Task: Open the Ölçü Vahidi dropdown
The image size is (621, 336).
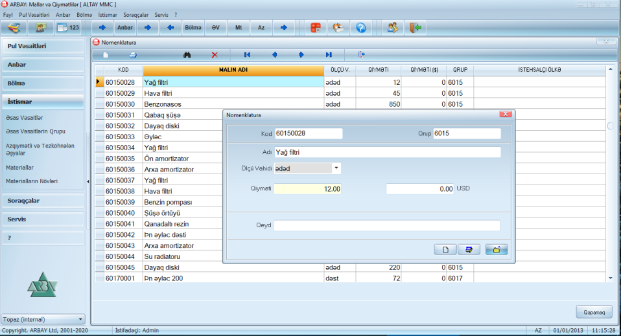Action: 336,168
